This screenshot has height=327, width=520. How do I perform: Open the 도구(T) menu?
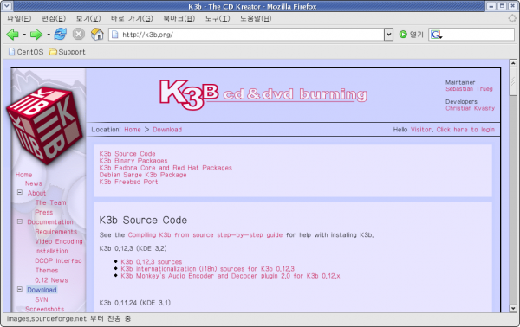[218, 18]
